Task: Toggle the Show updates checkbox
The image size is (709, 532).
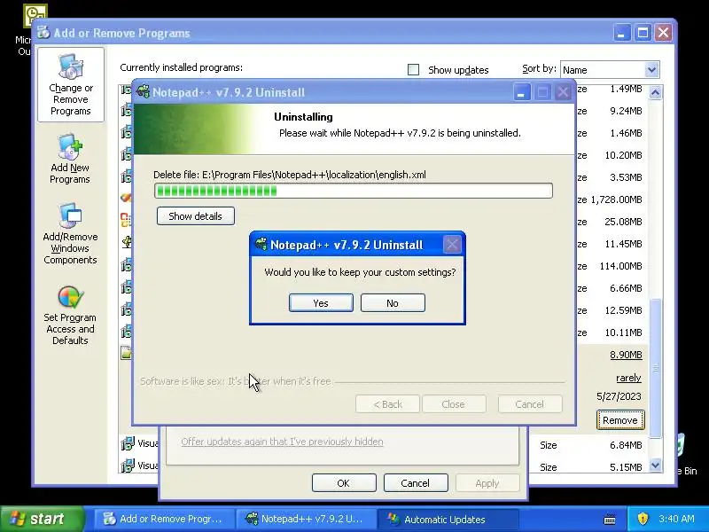Action: pos(413,70)
